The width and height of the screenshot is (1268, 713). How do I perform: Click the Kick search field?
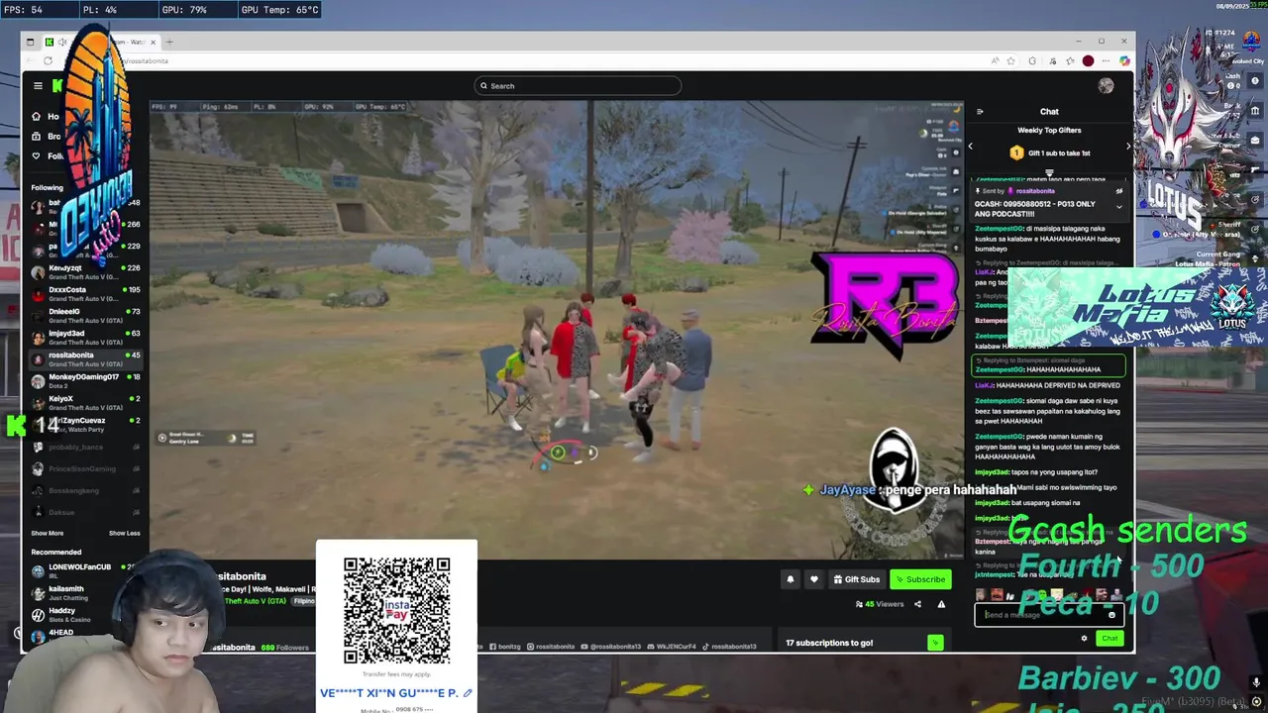(x=578, y=86)
